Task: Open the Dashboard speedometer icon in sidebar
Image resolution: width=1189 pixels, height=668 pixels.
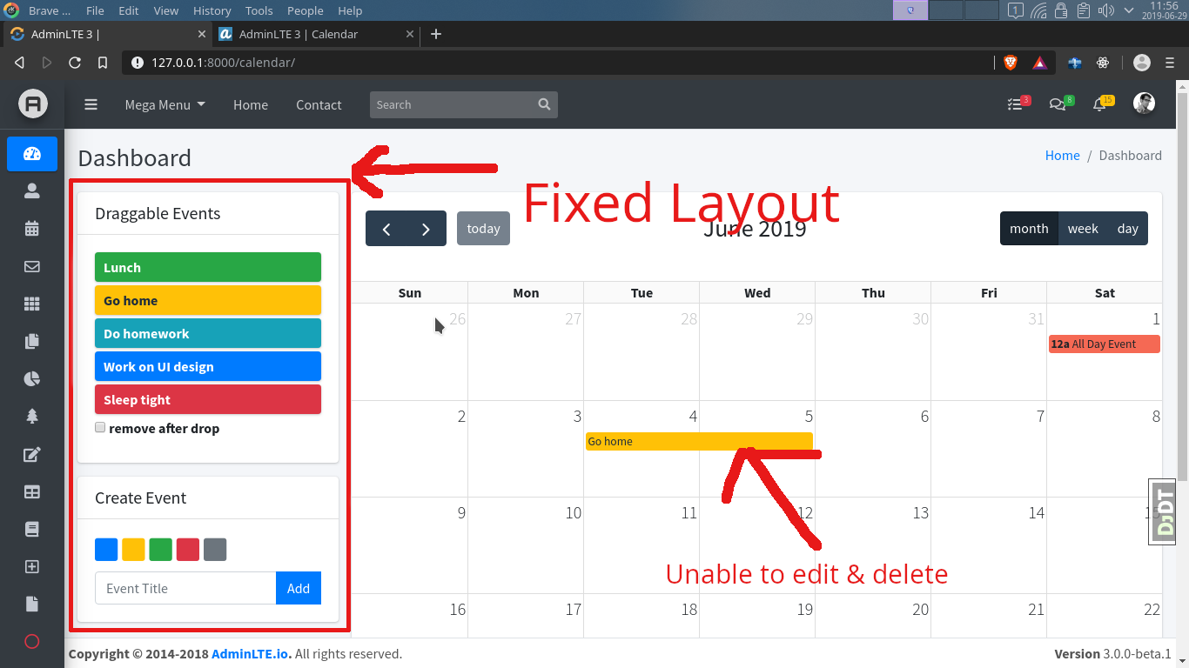Action: click(31, 154)
